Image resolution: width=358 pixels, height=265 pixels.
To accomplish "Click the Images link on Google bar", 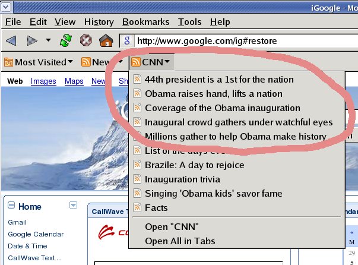I will pos(43,81).
